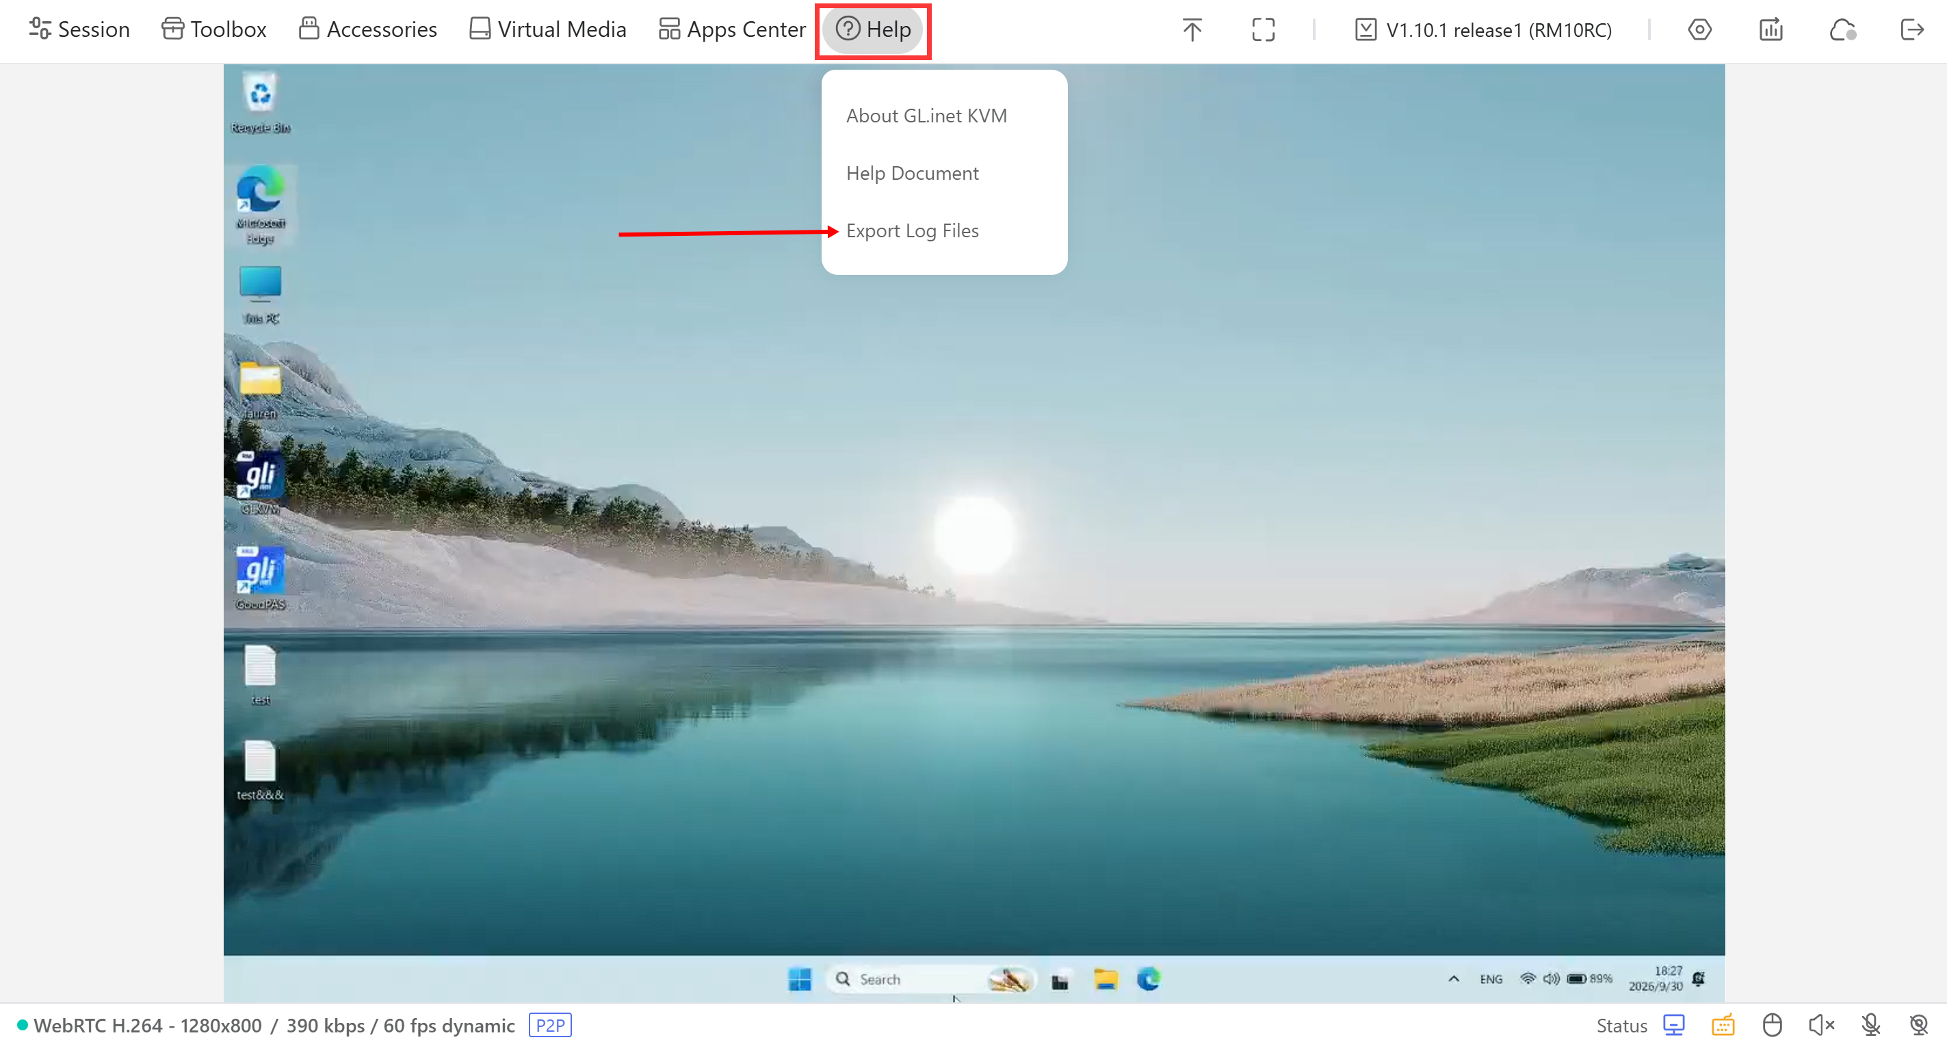
Task: Expand the system tray hidden icons chevron
Action: pos(1454,979)
